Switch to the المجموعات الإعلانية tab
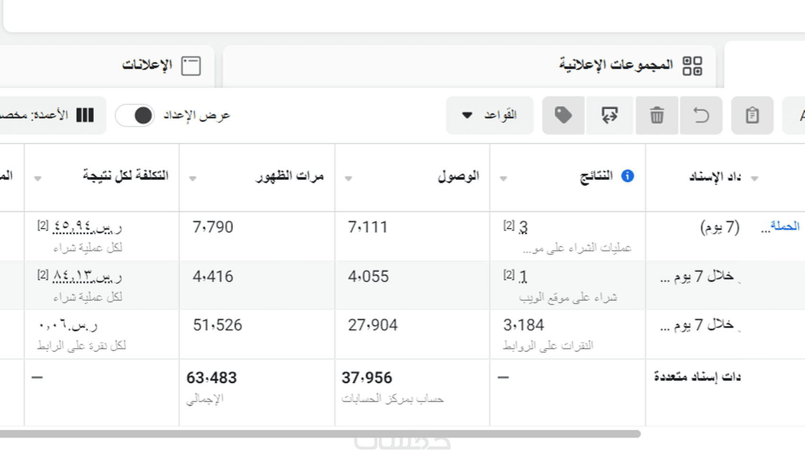 (616, 65)
